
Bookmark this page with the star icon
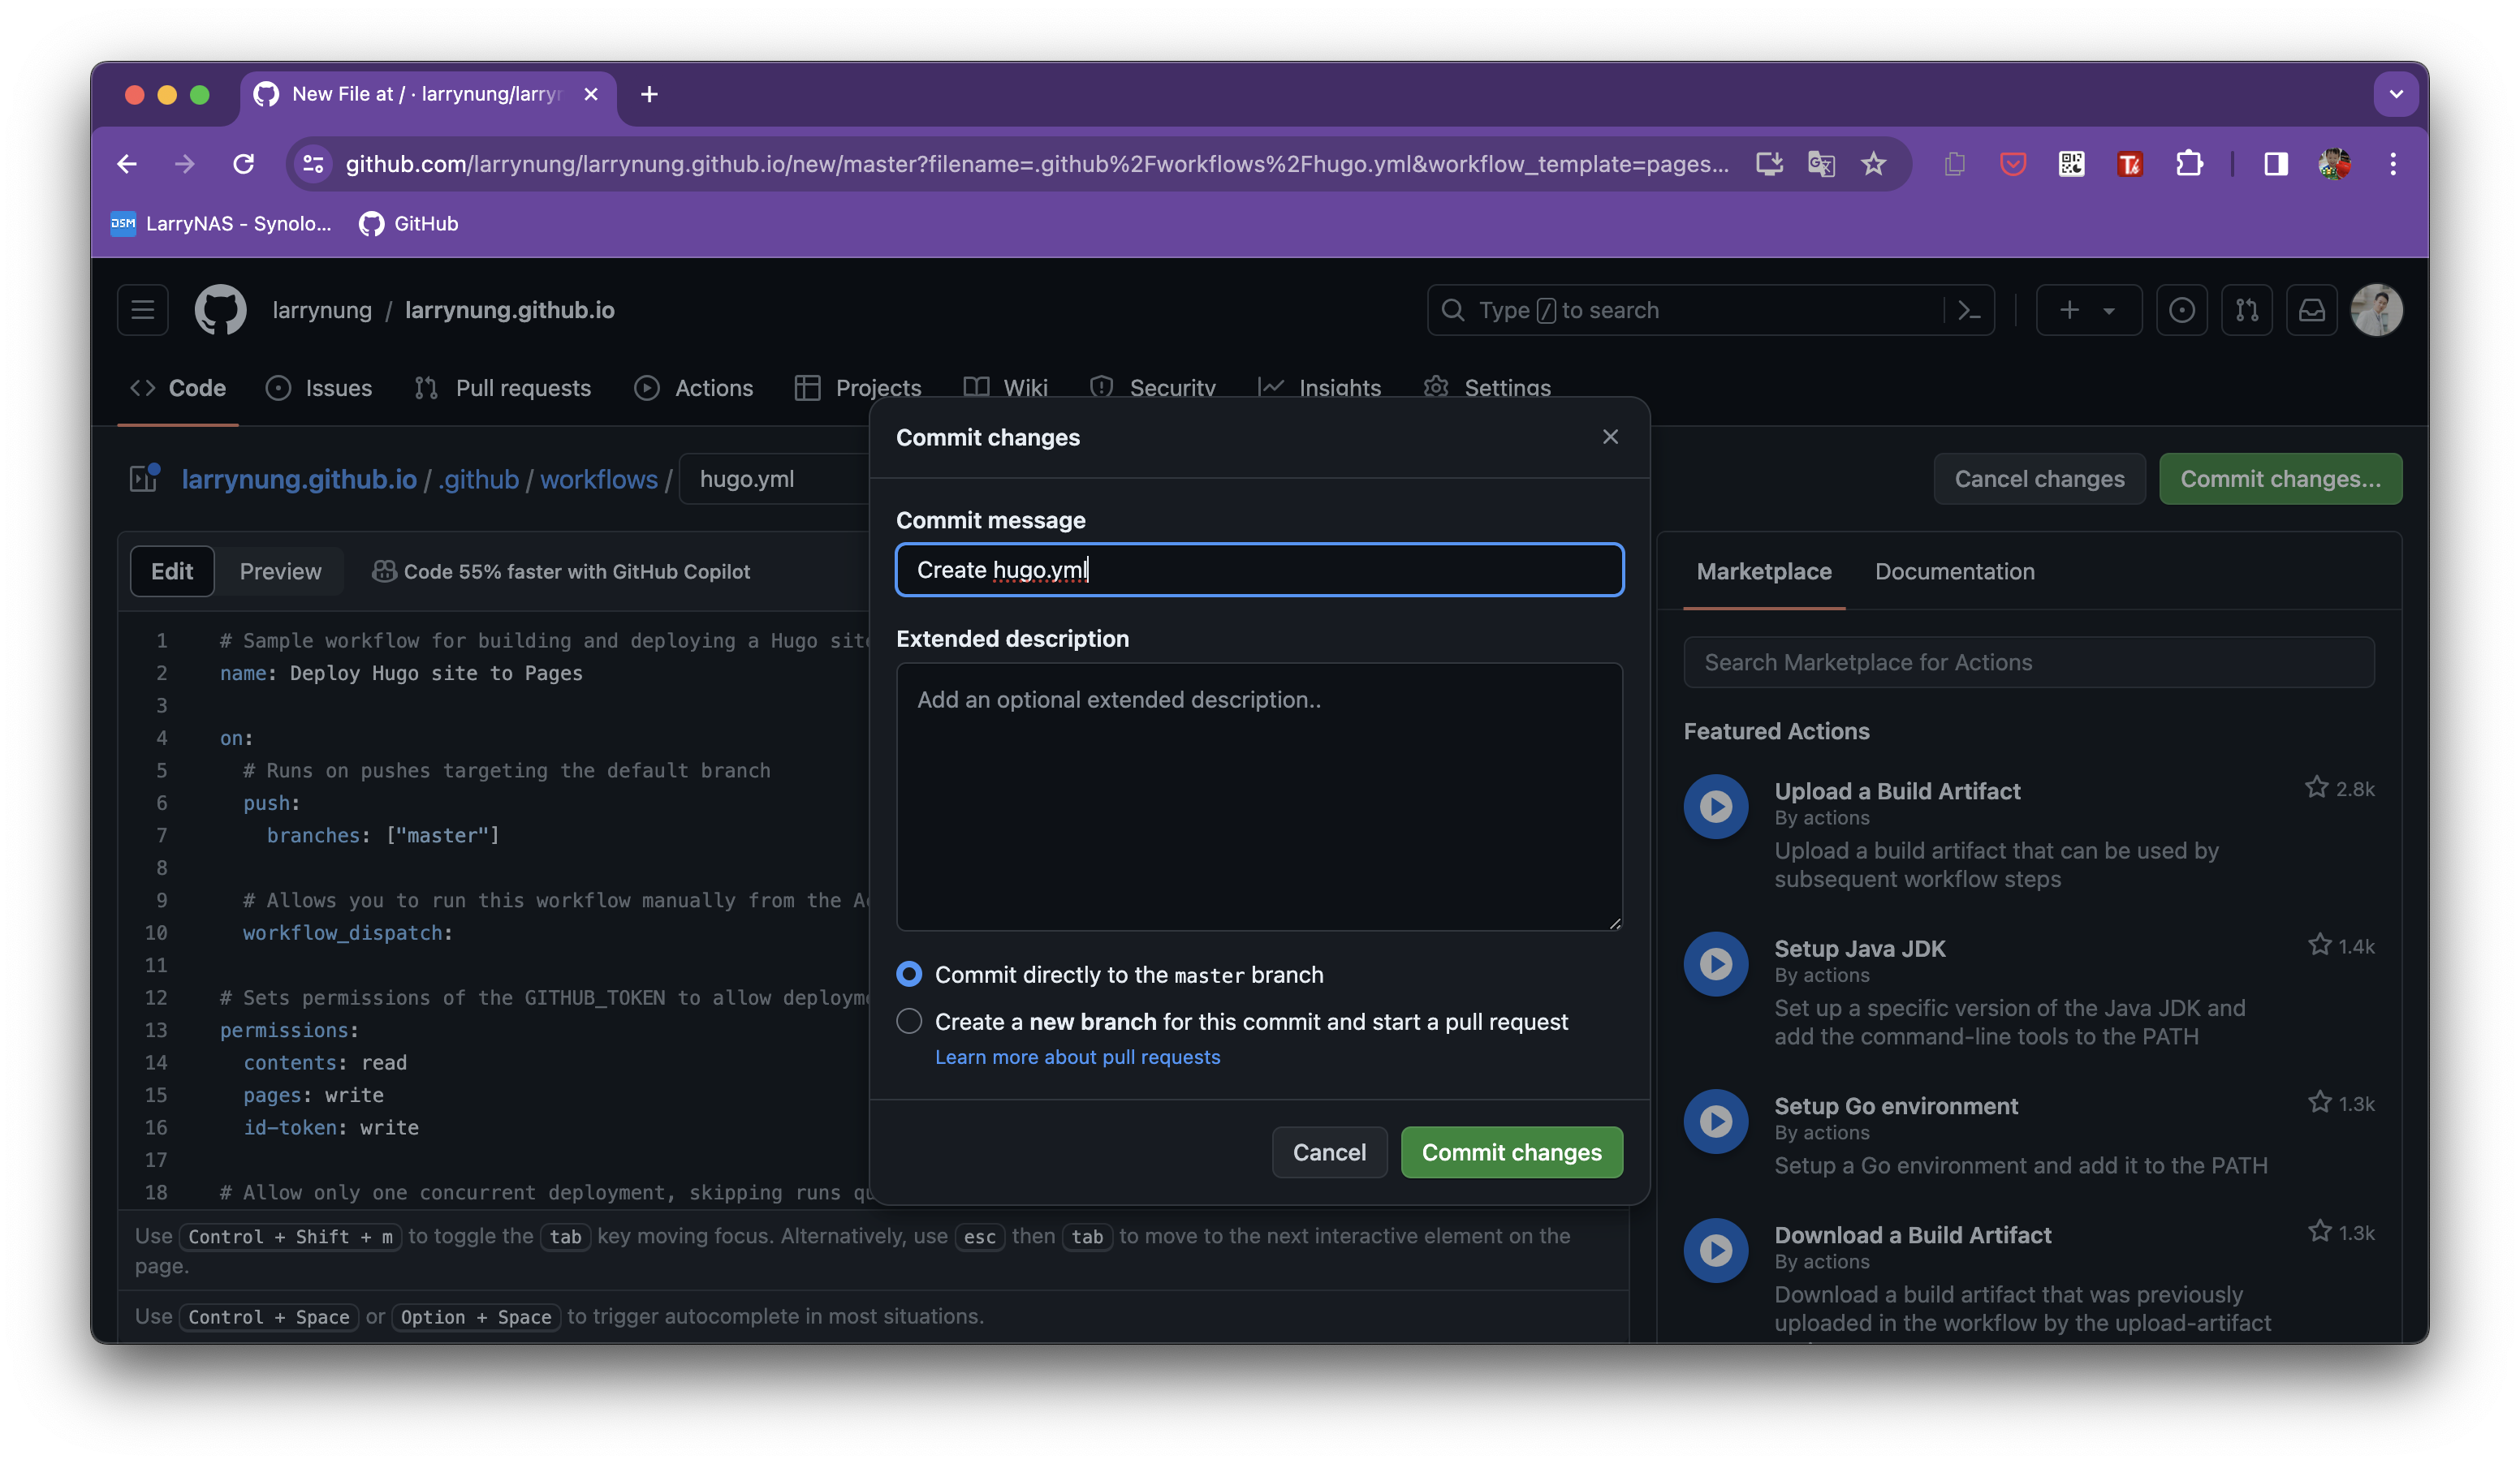(1873, 164)
